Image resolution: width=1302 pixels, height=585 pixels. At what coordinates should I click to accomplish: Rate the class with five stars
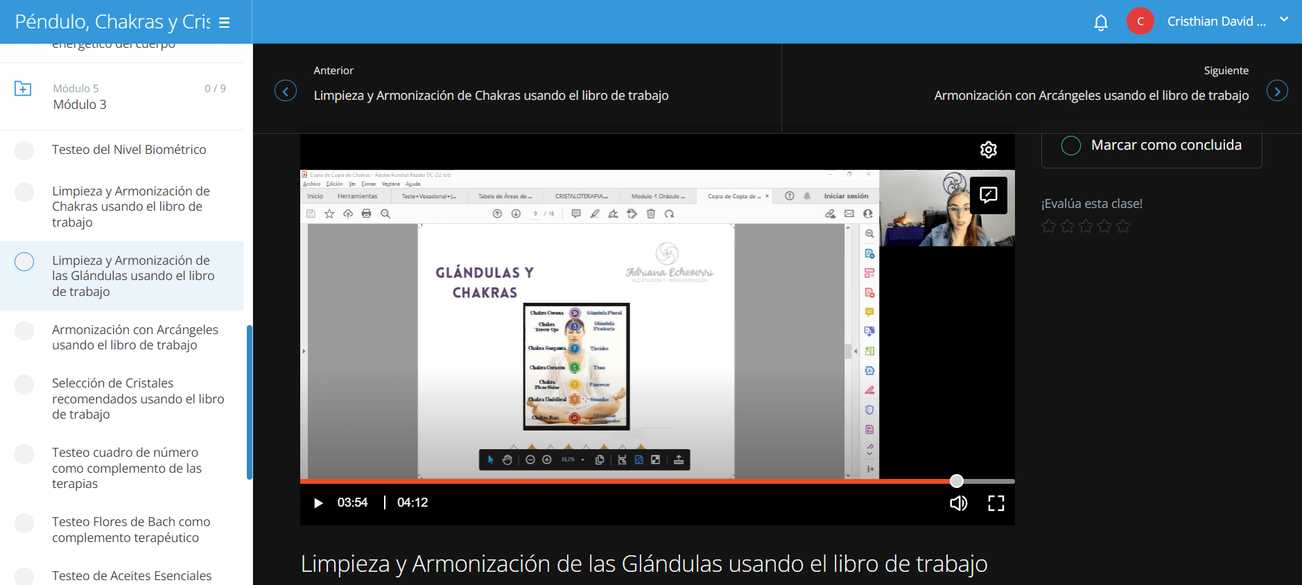pyautogui.click(x=1123, y=226)
